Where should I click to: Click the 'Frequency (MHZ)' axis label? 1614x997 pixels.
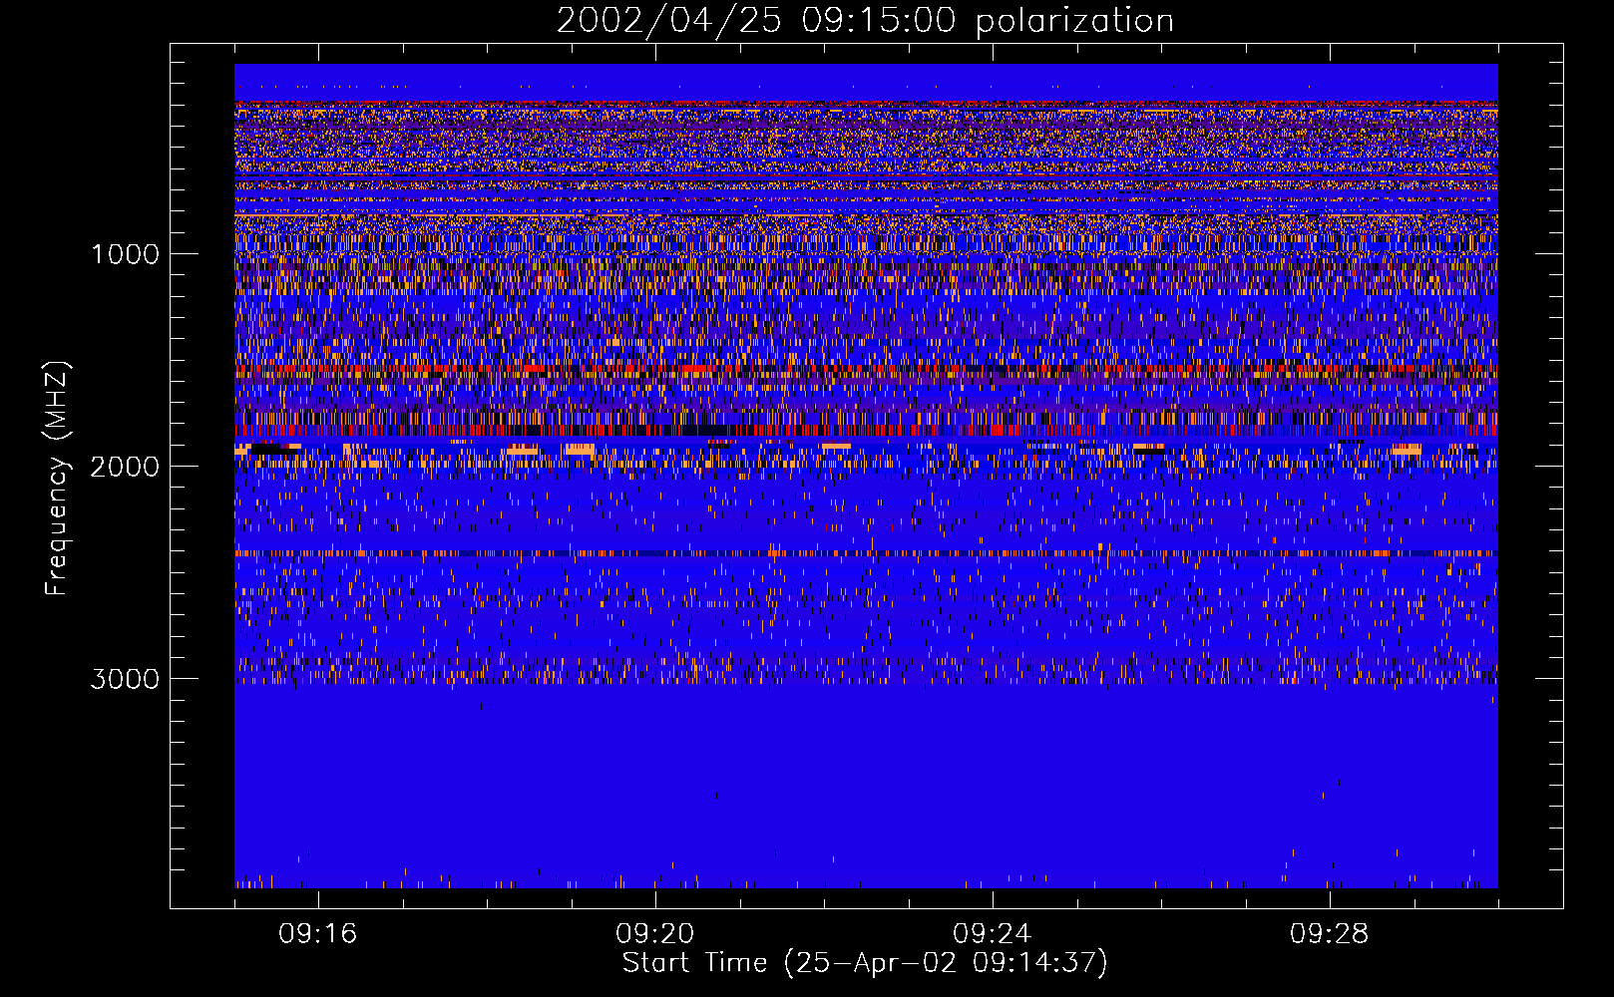[x=57, y=479]
